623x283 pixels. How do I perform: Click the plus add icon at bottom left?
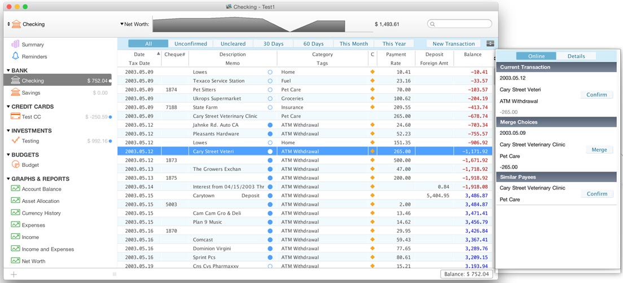click(14, 275)
